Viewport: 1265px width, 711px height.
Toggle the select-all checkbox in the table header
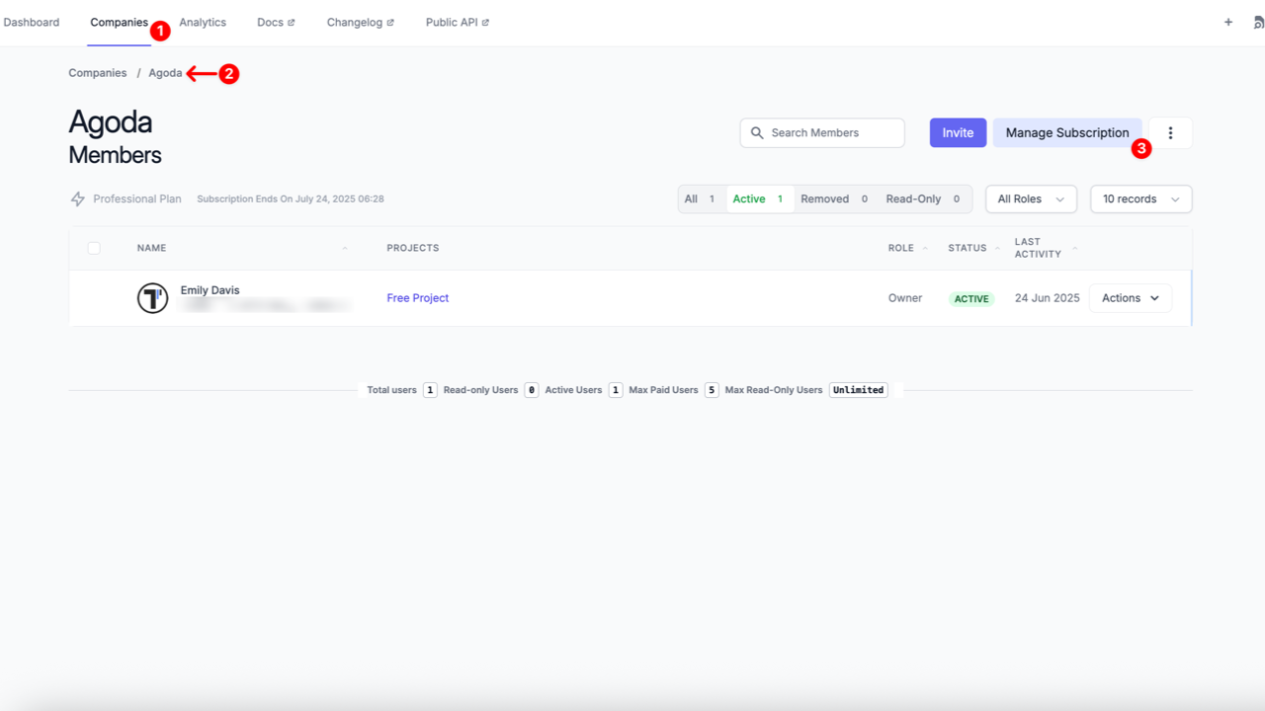93,248
